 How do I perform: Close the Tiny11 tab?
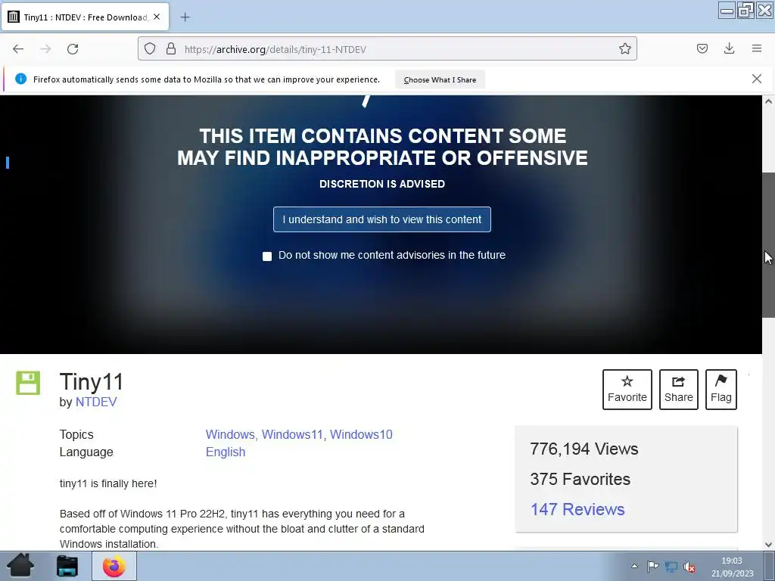[157, 17]
